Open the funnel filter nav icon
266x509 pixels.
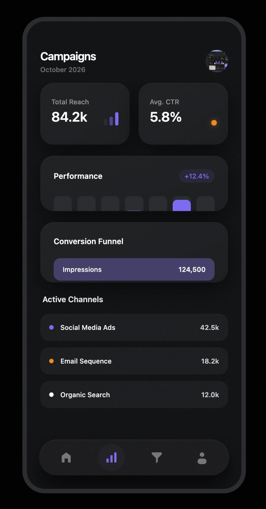coord(157,457)
